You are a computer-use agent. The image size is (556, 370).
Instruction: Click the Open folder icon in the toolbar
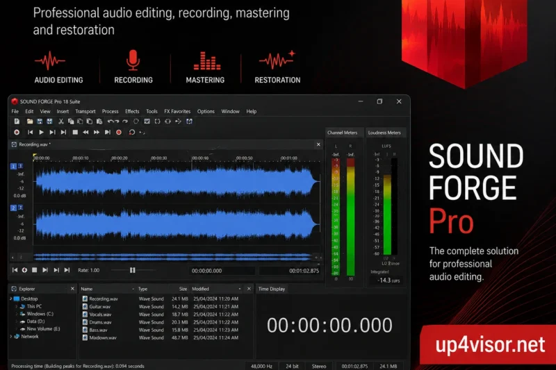pyautogui.click(x=30, y=121)
